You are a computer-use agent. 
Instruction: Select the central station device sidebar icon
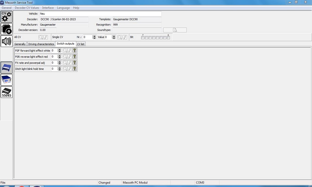coord(6,80)
